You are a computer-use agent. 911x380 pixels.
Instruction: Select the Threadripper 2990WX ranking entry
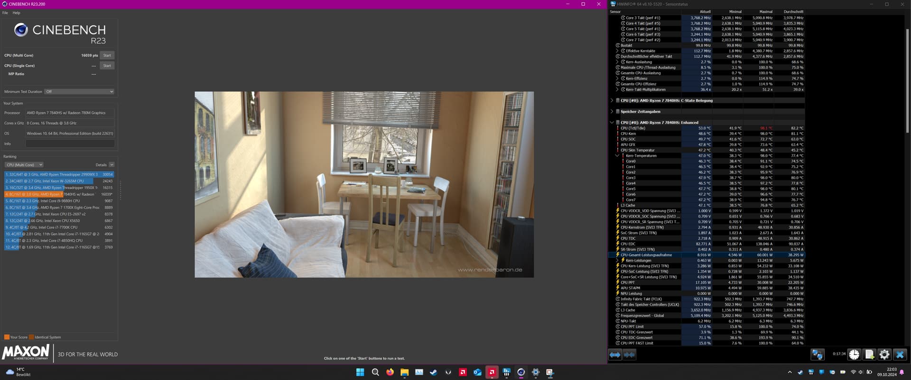click(x=59, y=174)
